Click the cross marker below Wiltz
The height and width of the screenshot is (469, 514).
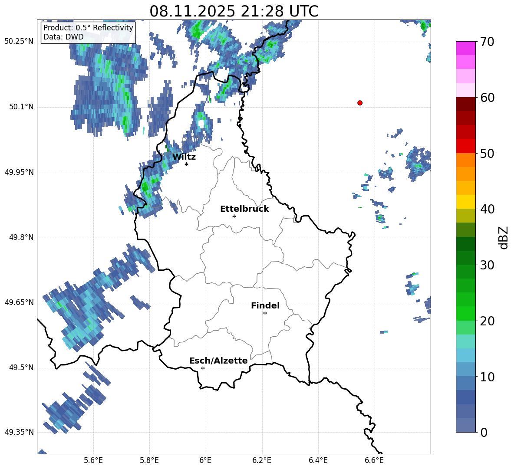pos(187,164)
